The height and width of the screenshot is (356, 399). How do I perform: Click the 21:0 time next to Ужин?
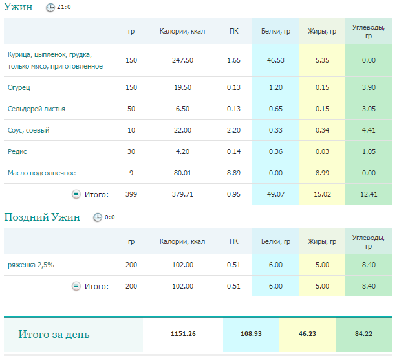(64, 7)
